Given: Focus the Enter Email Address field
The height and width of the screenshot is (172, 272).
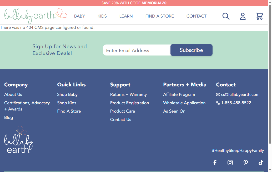Looking at the screenshot, I should [137, 50].
